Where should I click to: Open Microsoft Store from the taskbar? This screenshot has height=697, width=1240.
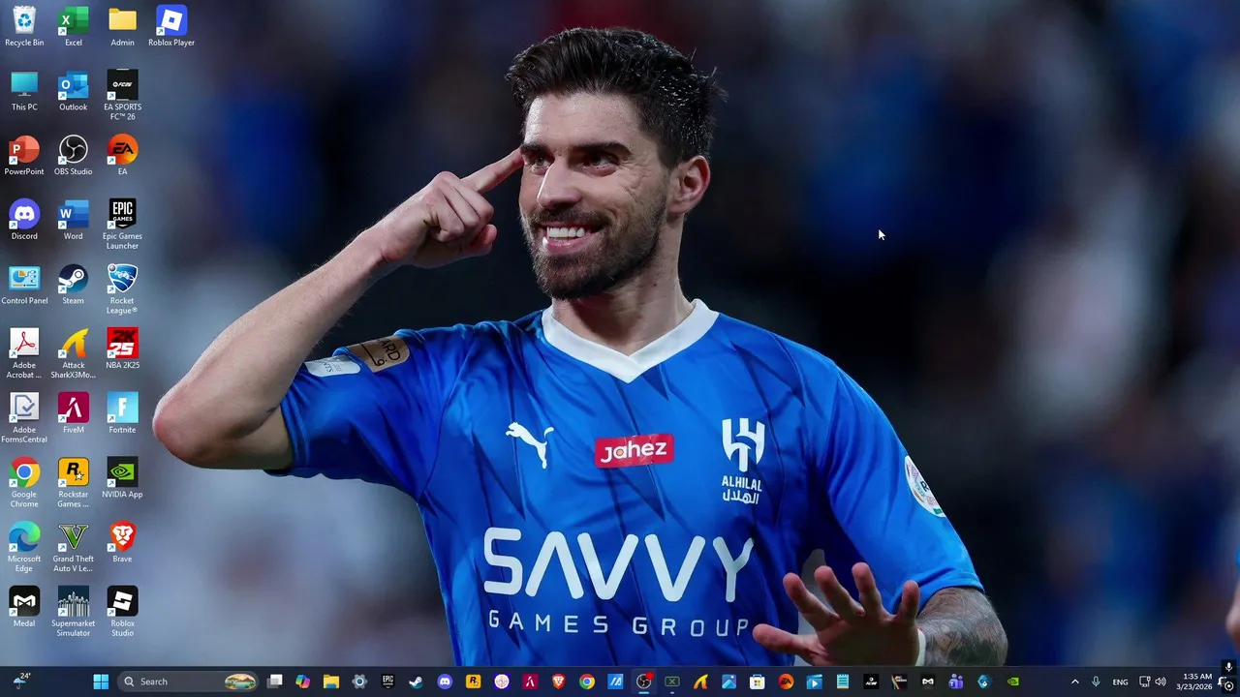pyautogui.click(x=758, y=682)
